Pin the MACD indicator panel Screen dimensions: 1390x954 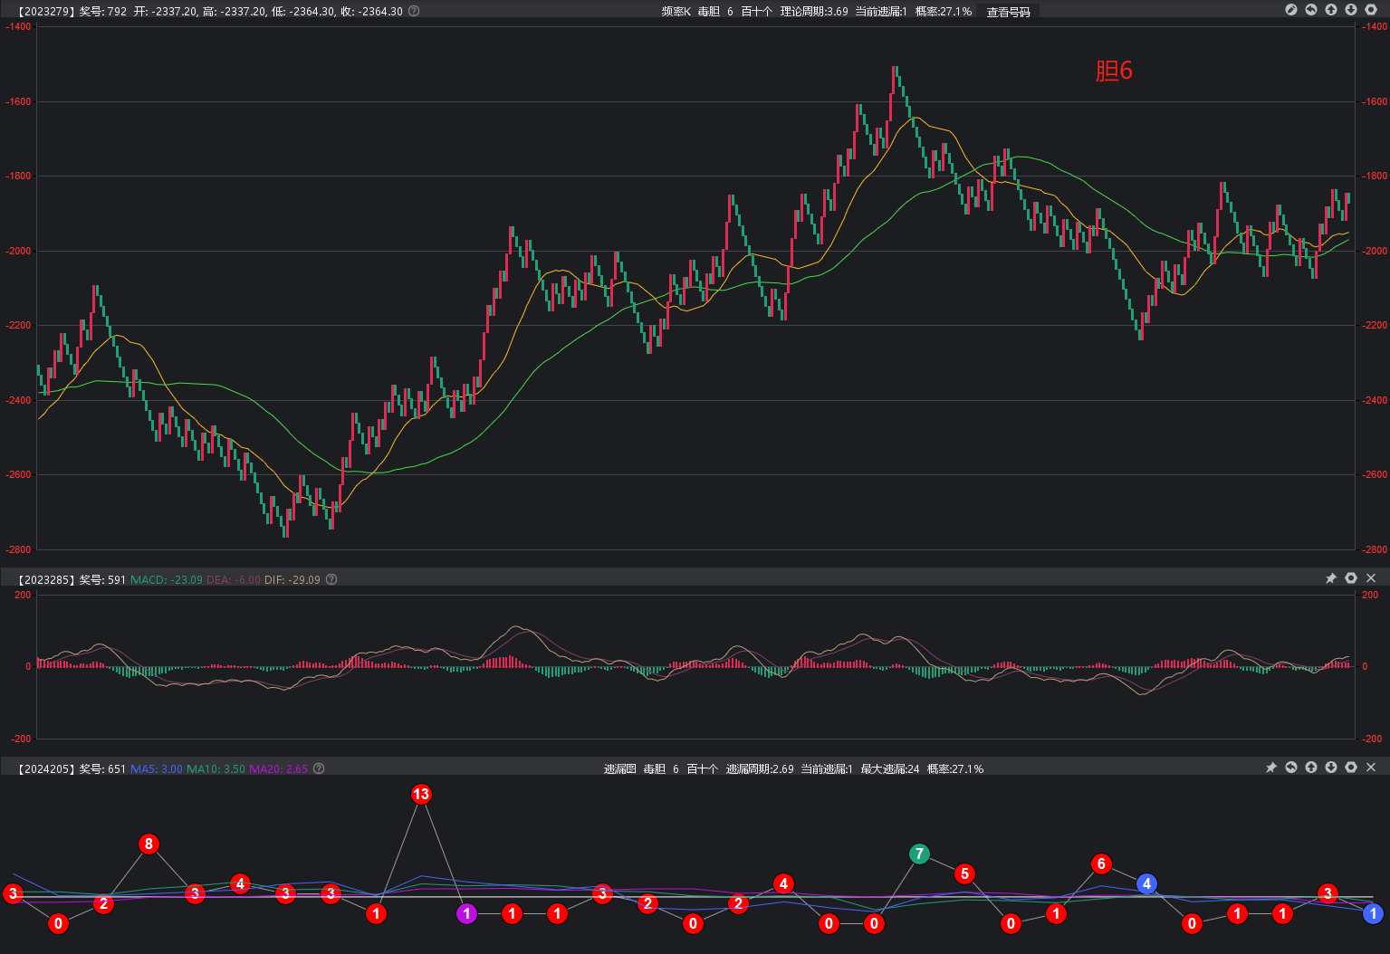click(x=1331, y=578)
